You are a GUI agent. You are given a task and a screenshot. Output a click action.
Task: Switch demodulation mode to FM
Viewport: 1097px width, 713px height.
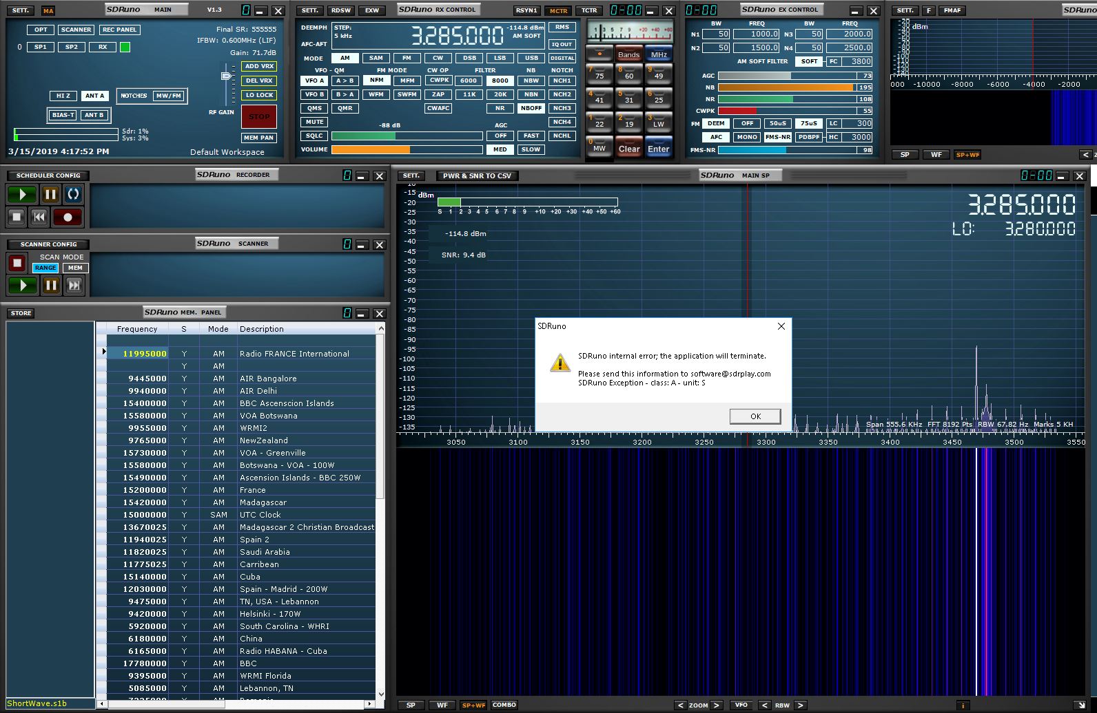407,58
